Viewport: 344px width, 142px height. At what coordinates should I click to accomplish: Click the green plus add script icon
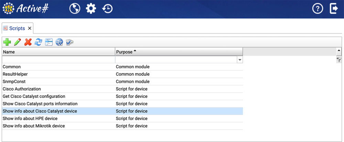(7, 42)
